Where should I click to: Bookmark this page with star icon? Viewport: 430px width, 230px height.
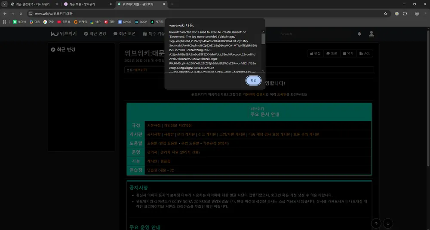click(386, 13)
